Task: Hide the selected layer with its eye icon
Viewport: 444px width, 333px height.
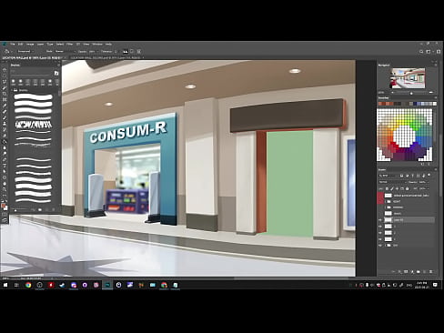Action: coord(380,220)
